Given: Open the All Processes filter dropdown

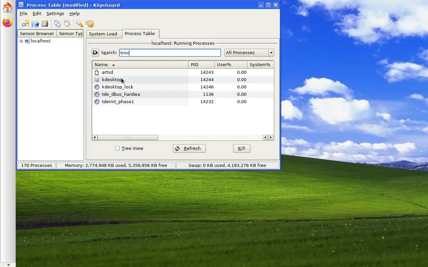Looking at the screenshot, I should click(x=249, y=53).
